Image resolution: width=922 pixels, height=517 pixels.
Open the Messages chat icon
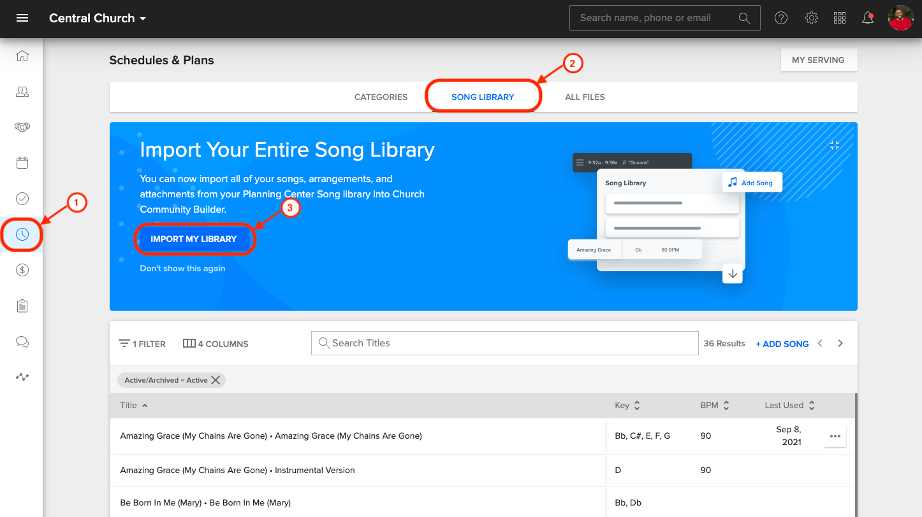pyautogui.click(x=22, y=341)
